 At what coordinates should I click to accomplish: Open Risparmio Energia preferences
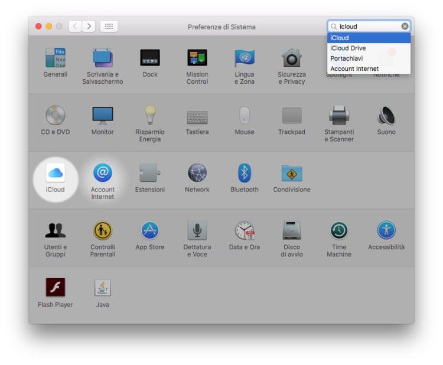pos(150,115)
